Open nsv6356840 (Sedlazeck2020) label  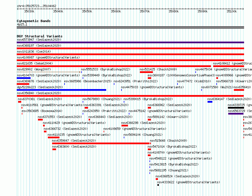pyautogui.click(x=39, y=93)
